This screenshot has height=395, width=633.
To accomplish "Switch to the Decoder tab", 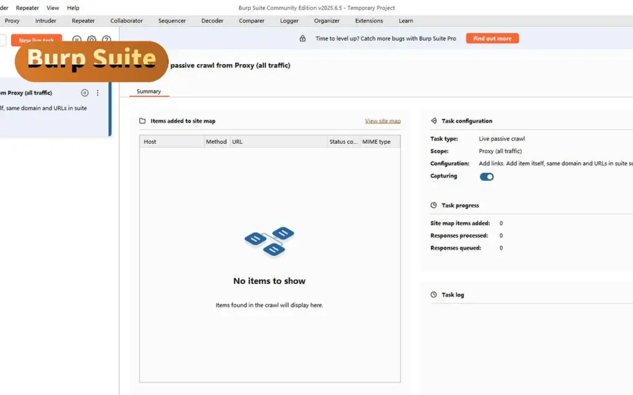I will click(x=213, y=21).
